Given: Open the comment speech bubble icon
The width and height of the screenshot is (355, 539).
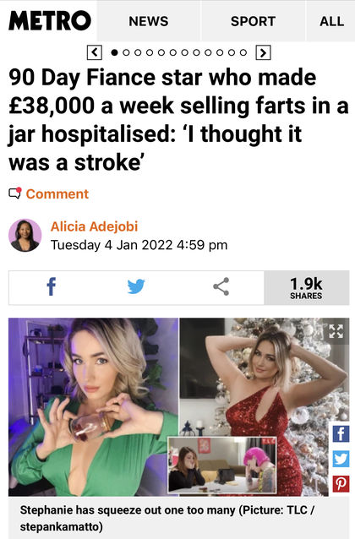Looking at the screenshot, I should [x=15, y=193].
